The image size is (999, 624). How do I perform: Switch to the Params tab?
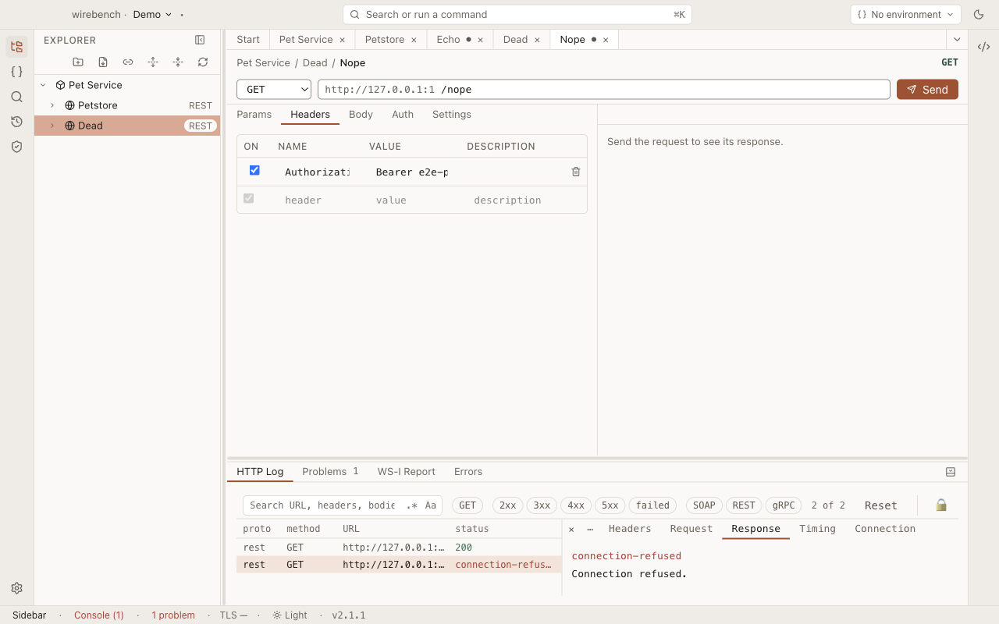tap(254, 115)
